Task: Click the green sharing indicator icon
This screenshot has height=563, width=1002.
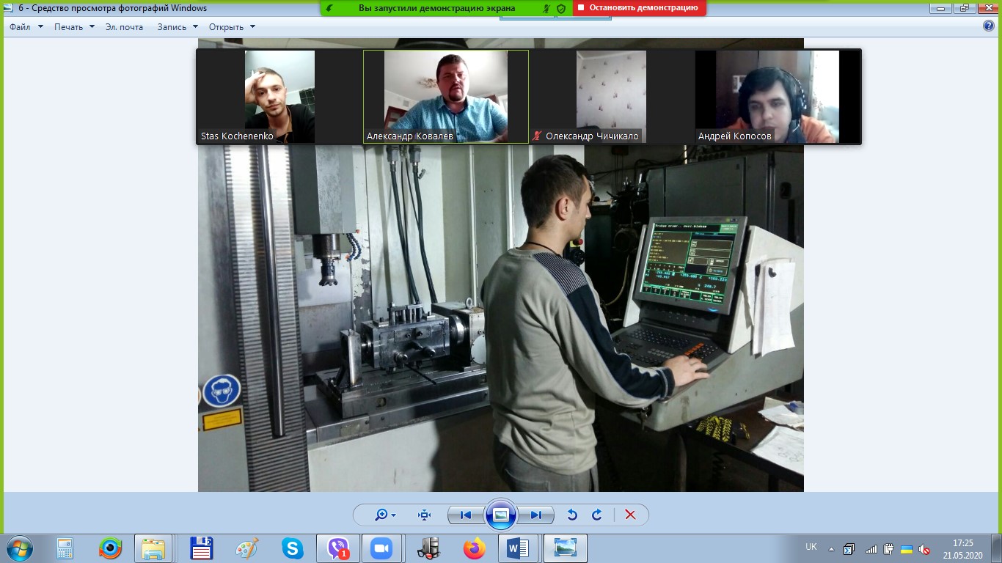Action: click(330, 8)
